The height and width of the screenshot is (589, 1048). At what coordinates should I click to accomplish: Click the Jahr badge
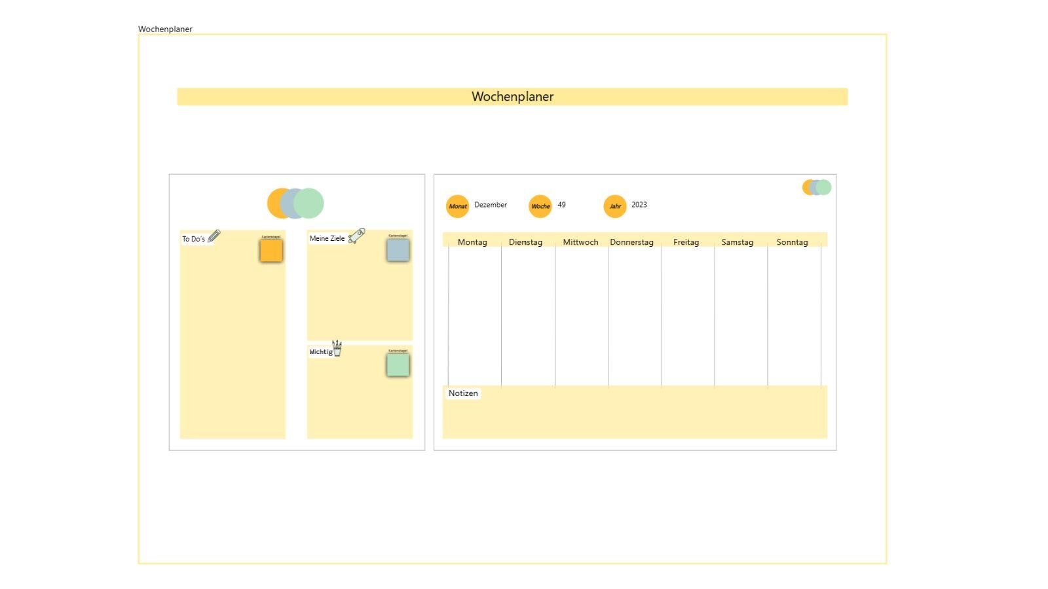pyautogui.click(x=615, y=205)
